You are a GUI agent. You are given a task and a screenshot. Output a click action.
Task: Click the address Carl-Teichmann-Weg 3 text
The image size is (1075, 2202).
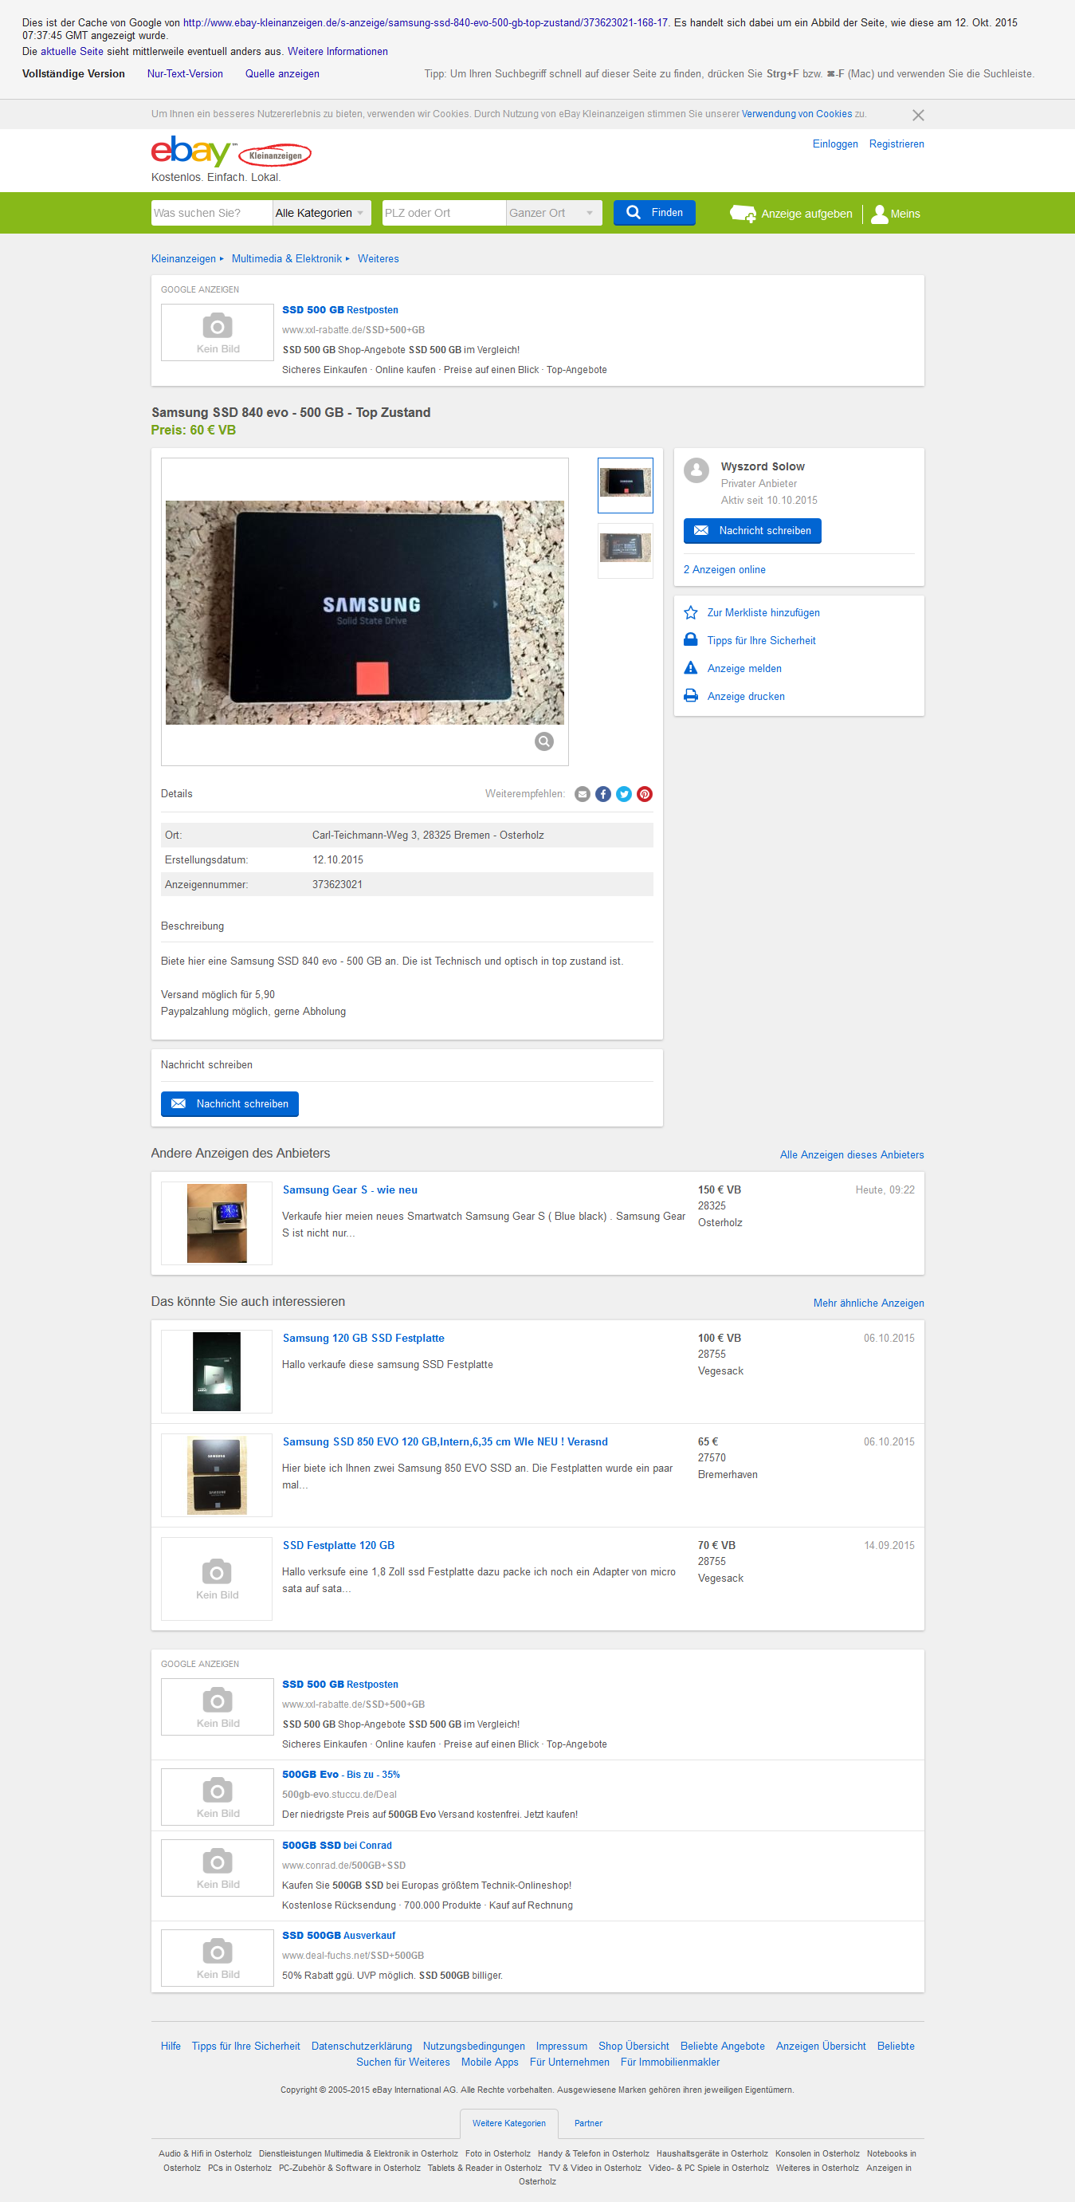point(428,836)
